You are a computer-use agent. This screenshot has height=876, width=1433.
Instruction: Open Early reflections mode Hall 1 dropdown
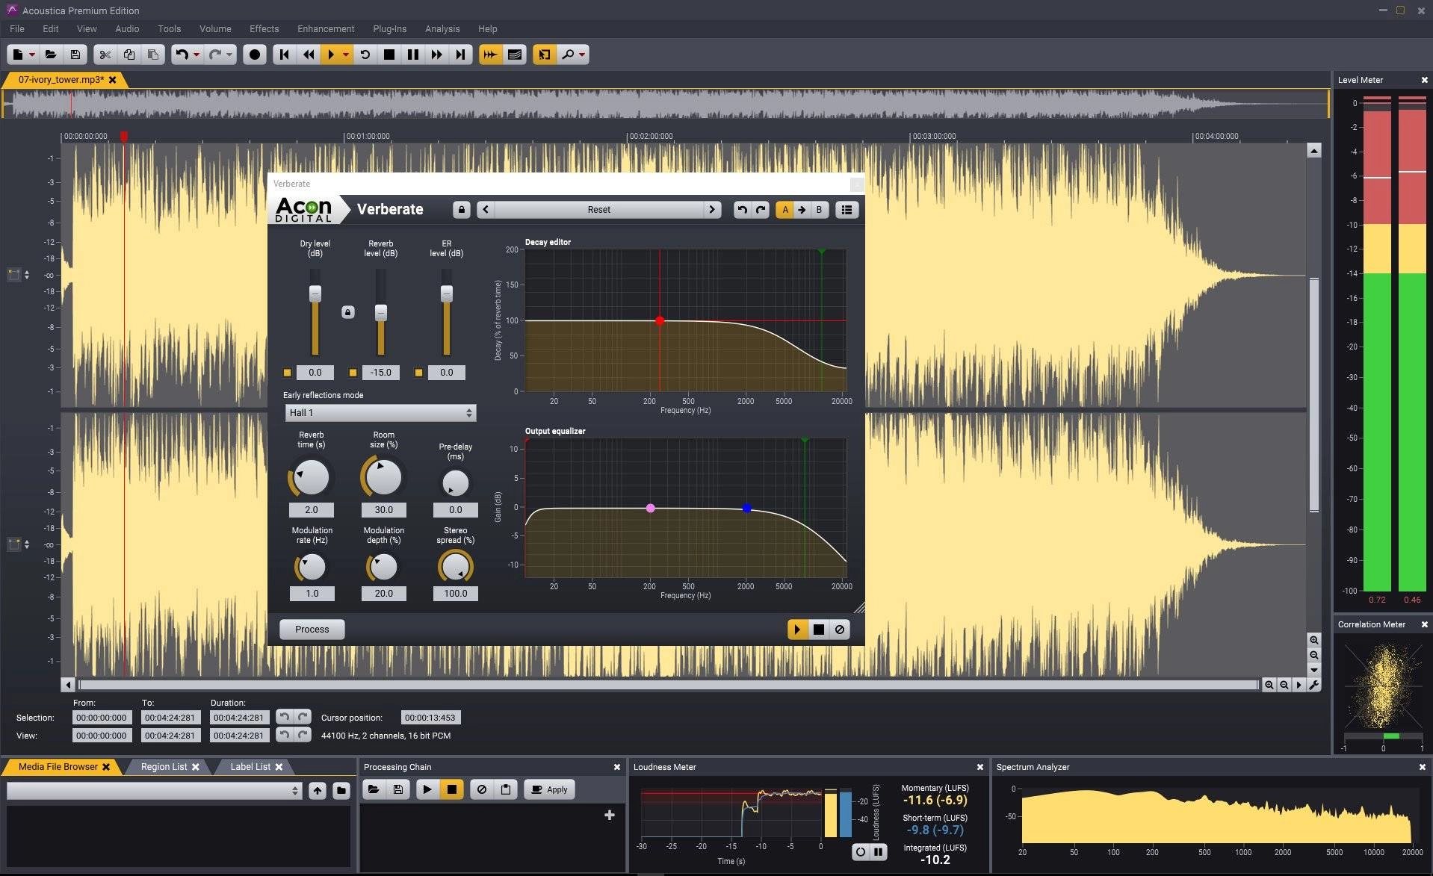[x=380, y=413]
